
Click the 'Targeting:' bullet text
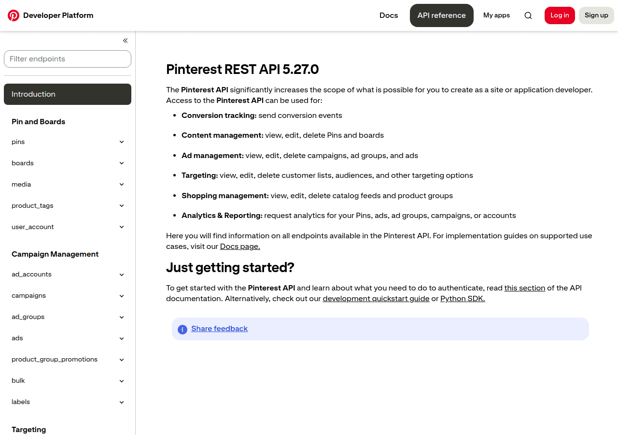[200, 175]
